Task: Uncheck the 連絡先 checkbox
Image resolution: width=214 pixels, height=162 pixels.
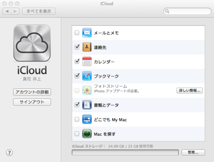Action: (x=77, y=47)
